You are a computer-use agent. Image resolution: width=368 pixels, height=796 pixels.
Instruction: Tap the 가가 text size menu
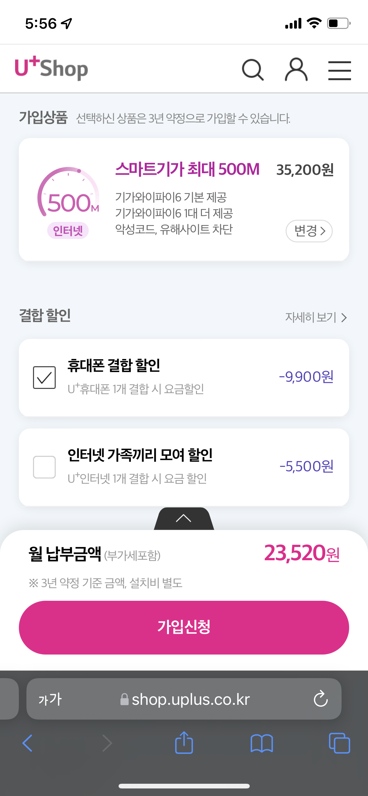coord(50,699)
